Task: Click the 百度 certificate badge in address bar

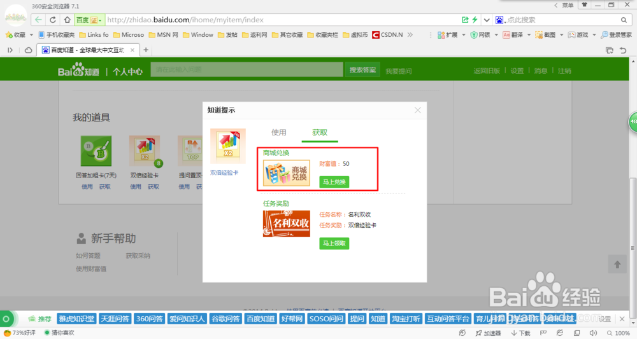Action: [x=89, y=20]
